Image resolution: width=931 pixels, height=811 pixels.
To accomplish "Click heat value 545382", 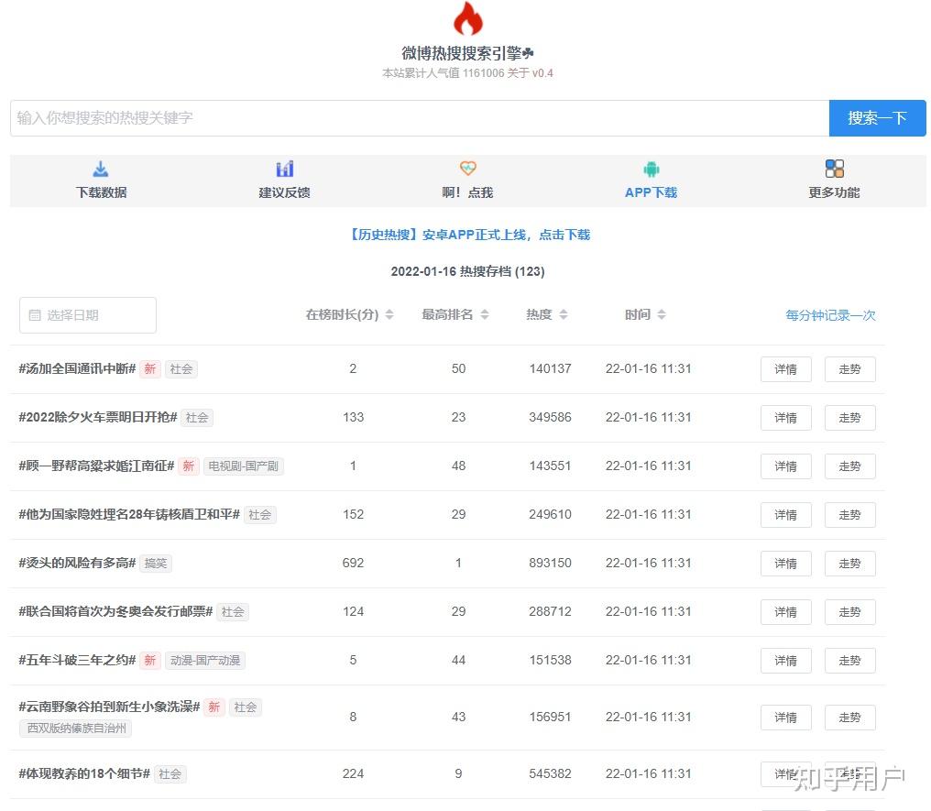I will [x=551, y=773].
